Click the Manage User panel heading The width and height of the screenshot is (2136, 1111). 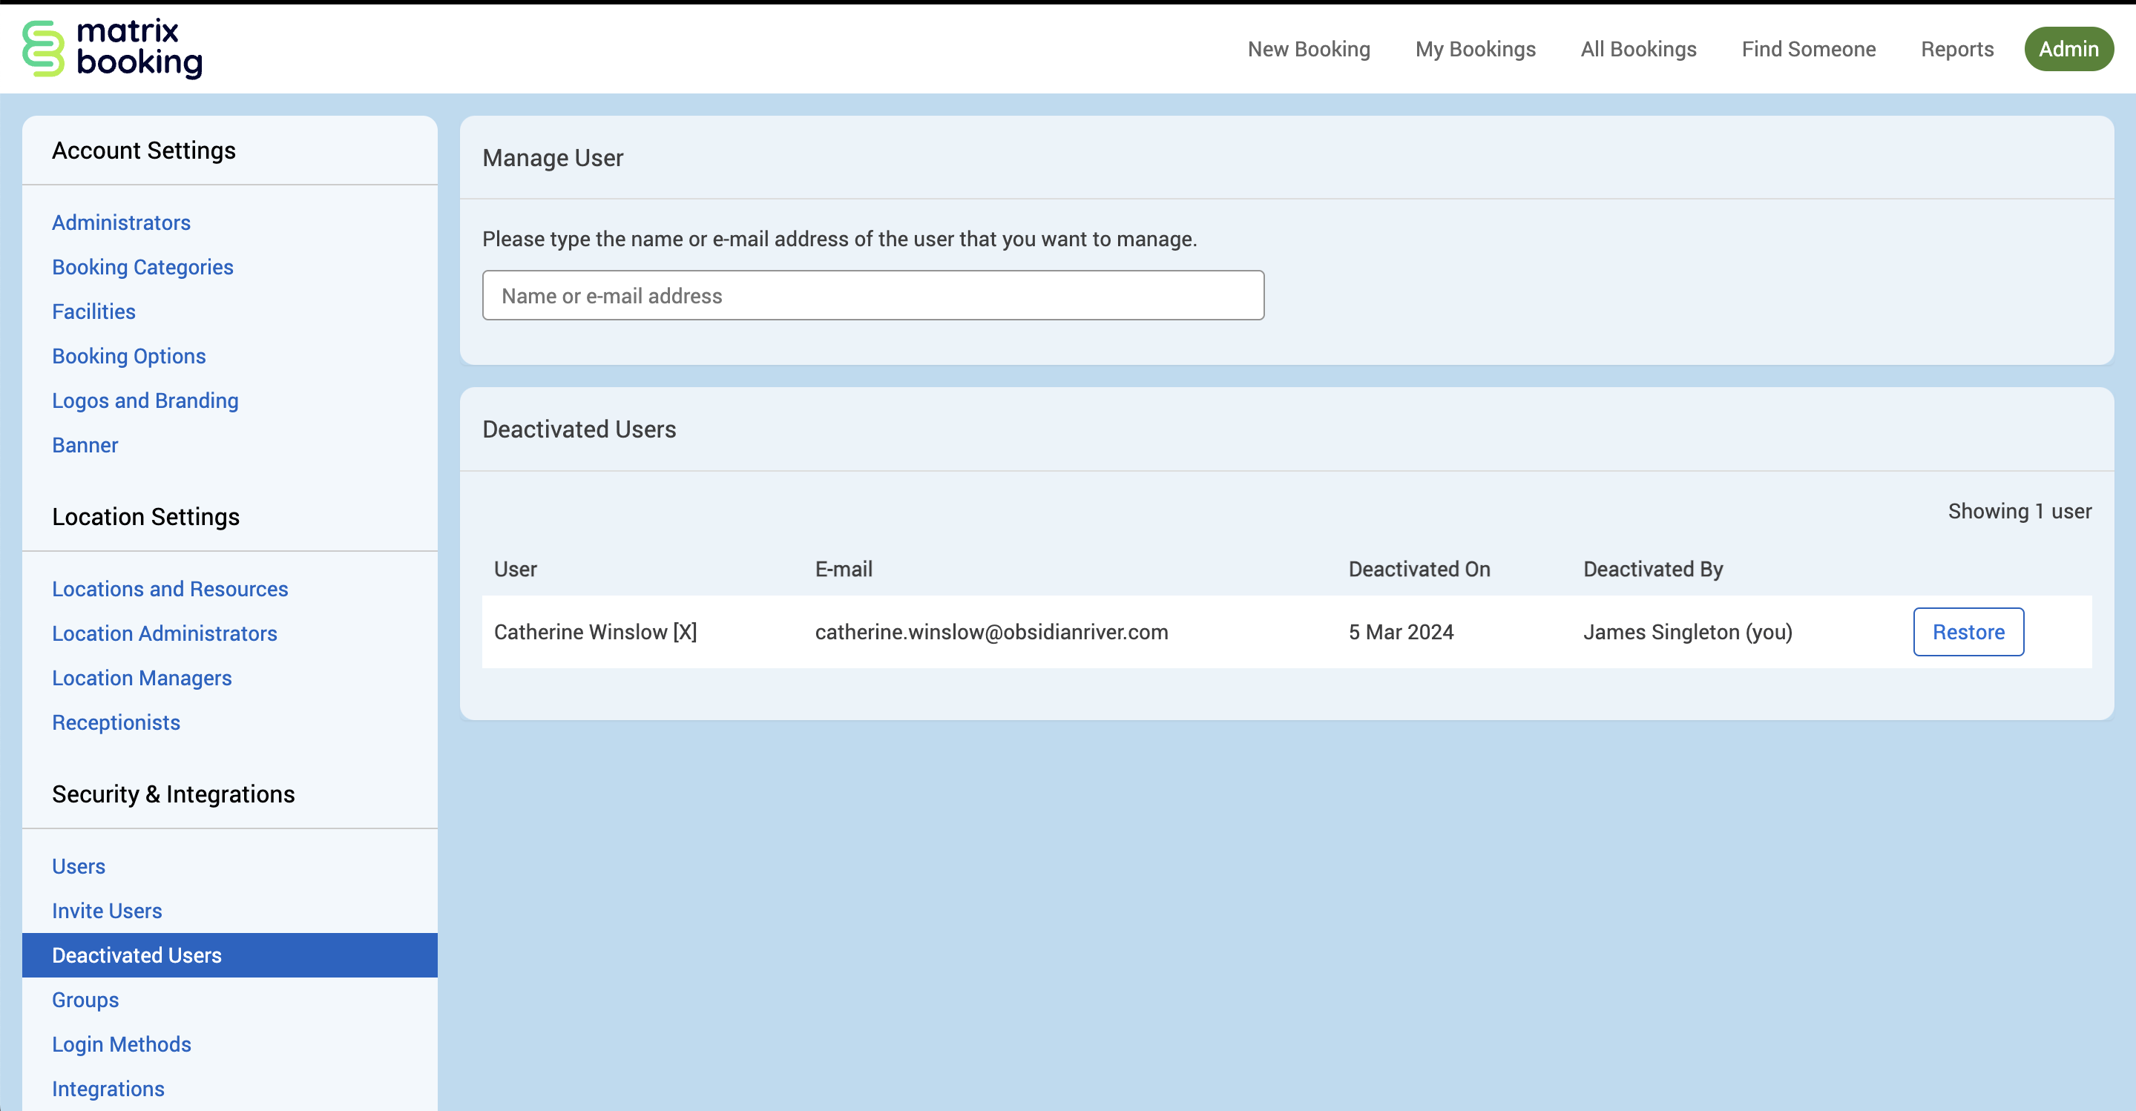point(552,157)
